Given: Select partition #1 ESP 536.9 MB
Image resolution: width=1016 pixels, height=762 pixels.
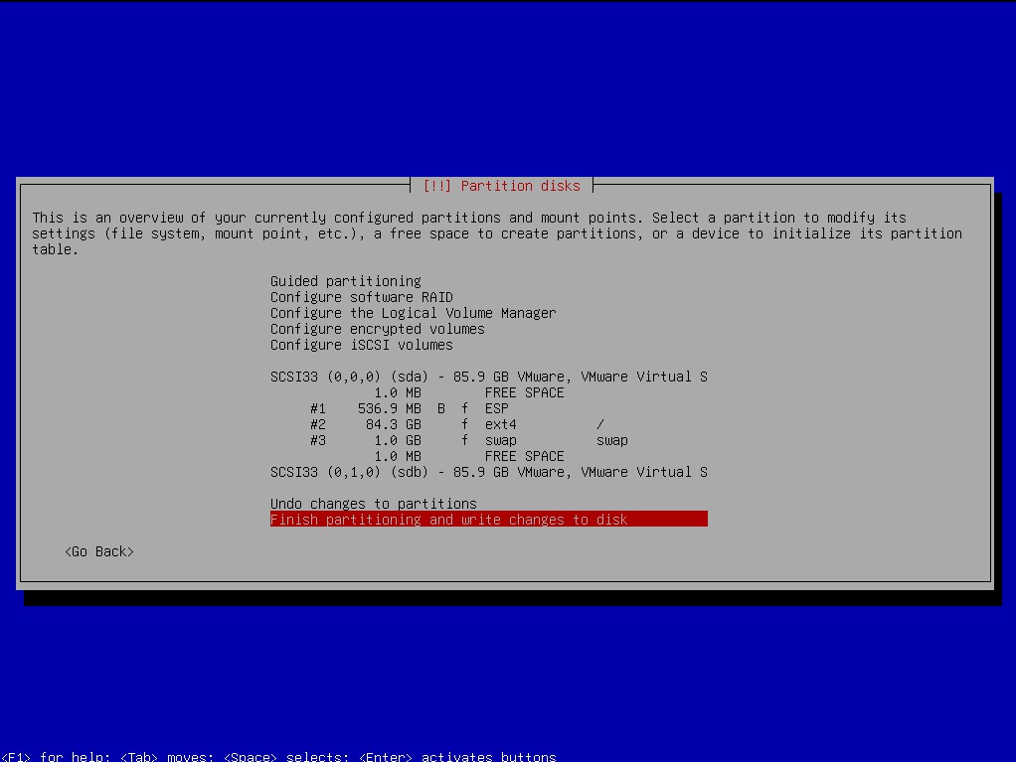Looking at the screenshot, I should pyautogui.click(x=488, y=408).
